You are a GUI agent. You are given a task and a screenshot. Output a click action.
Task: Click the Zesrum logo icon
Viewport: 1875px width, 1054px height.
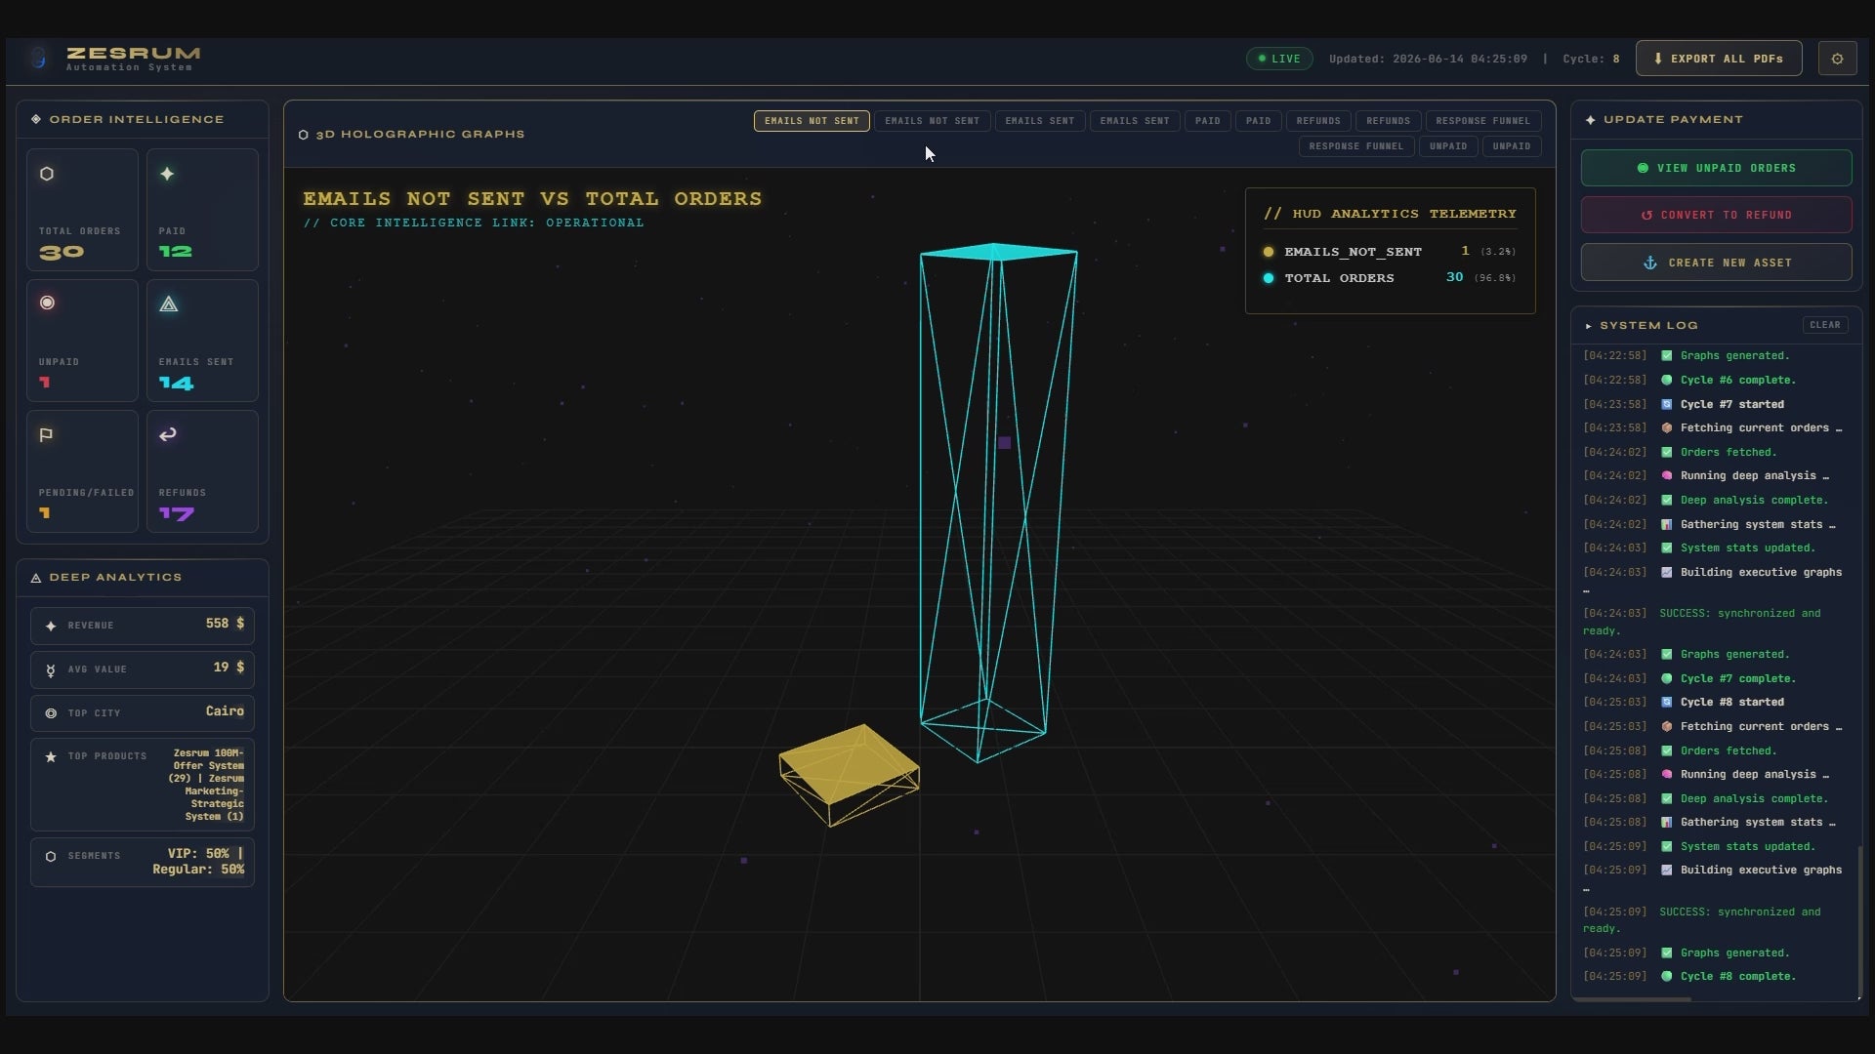pos(38,59)
